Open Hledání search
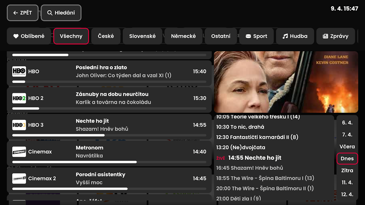Screen dimensions: 365x205 pos(61,13)
